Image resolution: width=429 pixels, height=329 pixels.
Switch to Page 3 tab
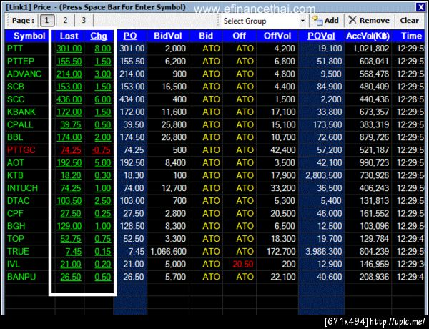[x=84, y=21]
